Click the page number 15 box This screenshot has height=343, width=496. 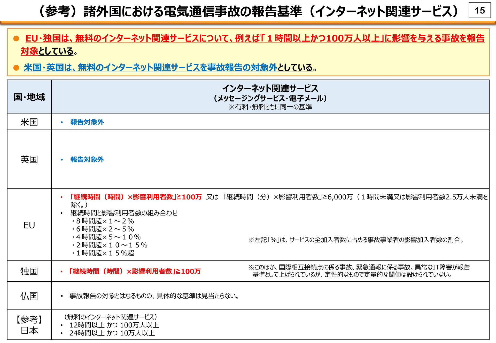point(479,11)
